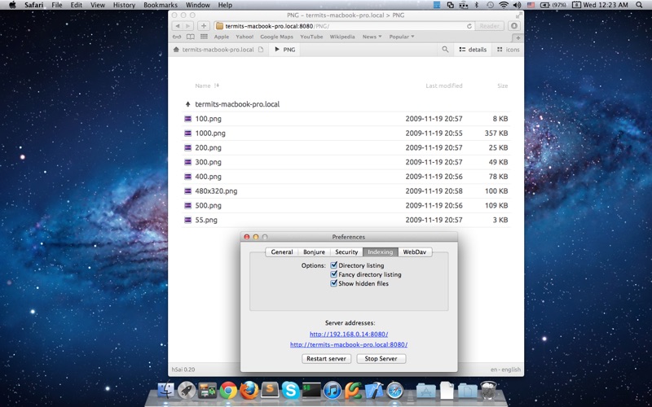Open Google Chrome from the Dock

pyautogui.click(x=228, y=391)
